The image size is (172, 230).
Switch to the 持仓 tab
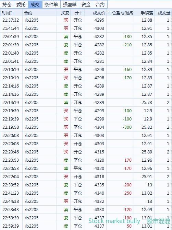7,4
